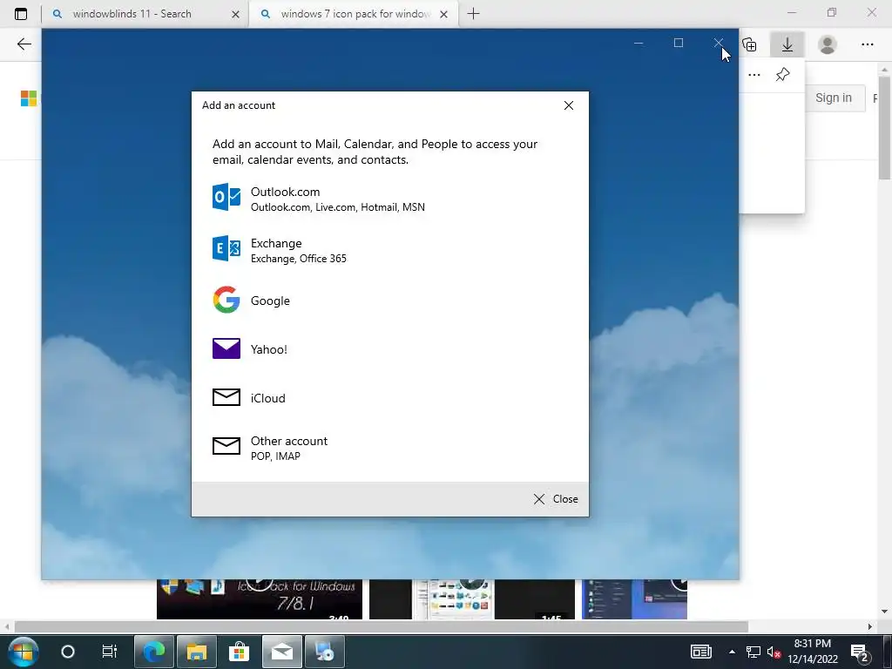
Task: Open the Edge Downloads button
Action: (x=787, y=44)
